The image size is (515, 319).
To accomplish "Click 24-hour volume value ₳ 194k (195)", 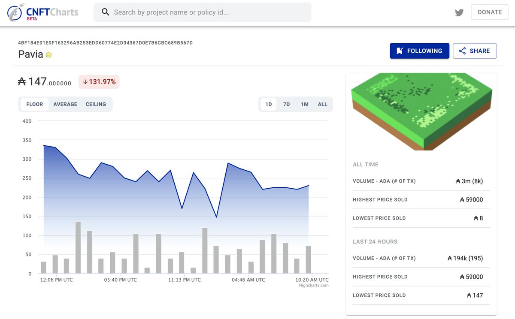I will (465, 258).
